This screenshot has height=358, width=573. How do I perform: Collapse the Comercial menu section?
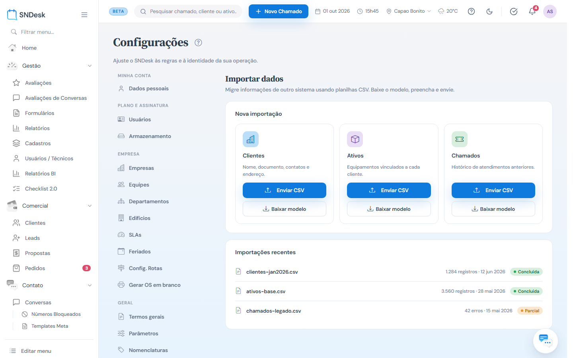click(x=49, y=206)
